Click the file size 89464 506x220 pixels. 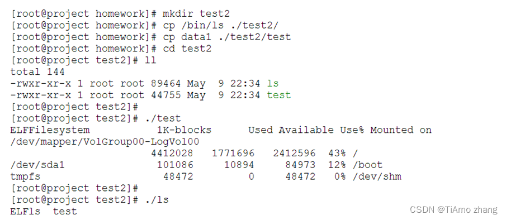coord(166,83)
